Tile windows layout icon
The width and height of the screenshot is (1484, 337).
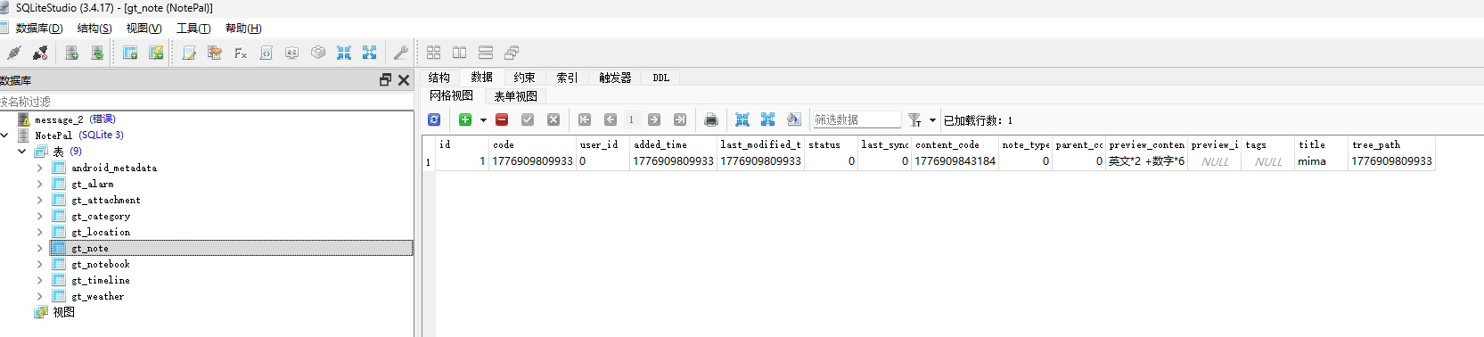point(434,53)
